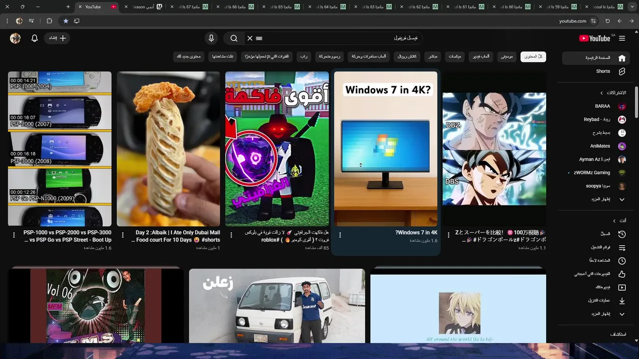Select the تمّت مشاهدتها filter chip
Image resolution: width=639 pixels, height=359 pixels.
pyautogui.click(x=223, y=57)
